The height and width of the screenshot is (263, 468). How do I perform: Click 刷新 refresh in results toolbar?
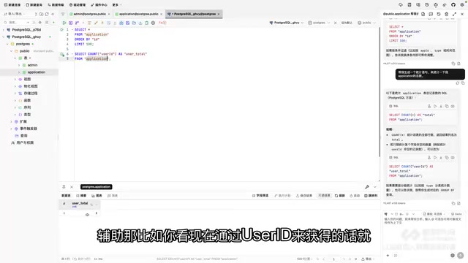339,196
